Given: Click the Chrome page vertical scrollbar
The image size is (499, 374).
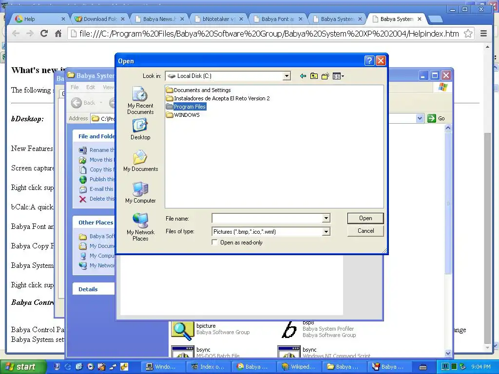Looking at the screenshot, I should coord(487,239).
